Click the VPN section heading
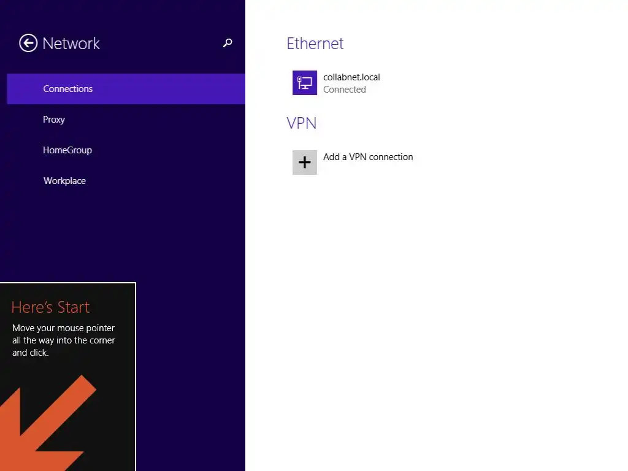This screenshot has height=471, width=628. [x=302, y=123]
